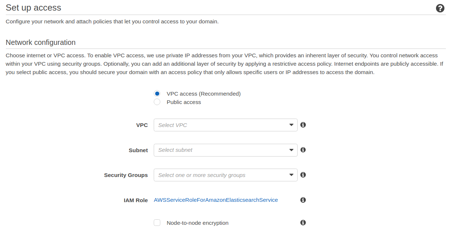Click the down arrow in the Subnet field
Screen dimensions: 455x235
pyautogui.click(x=291, y=150)
